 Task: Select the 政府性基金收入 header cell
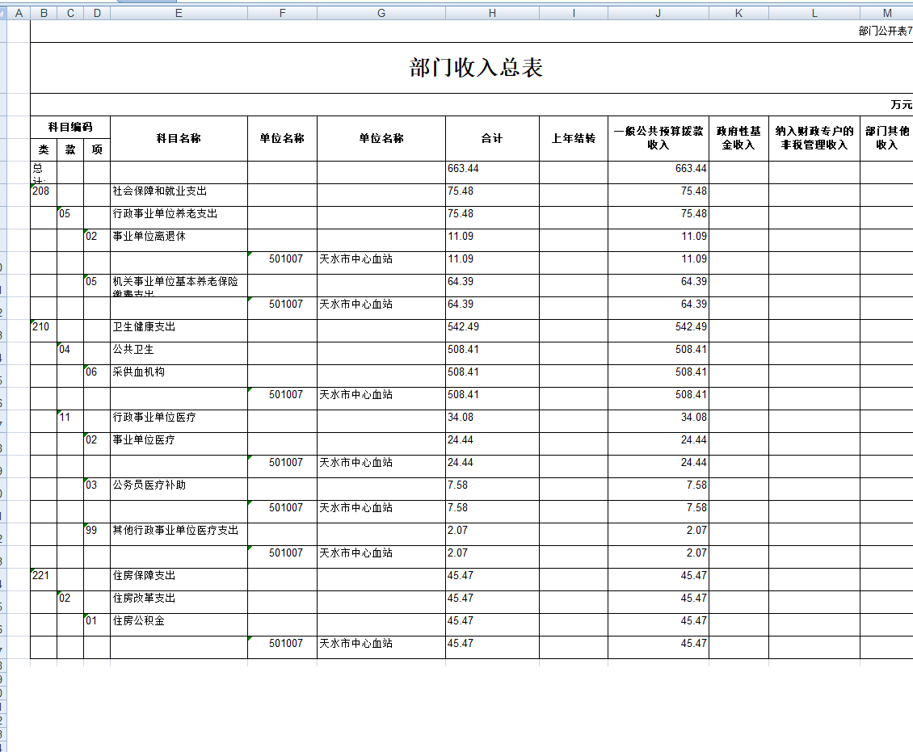pos(738,138)
